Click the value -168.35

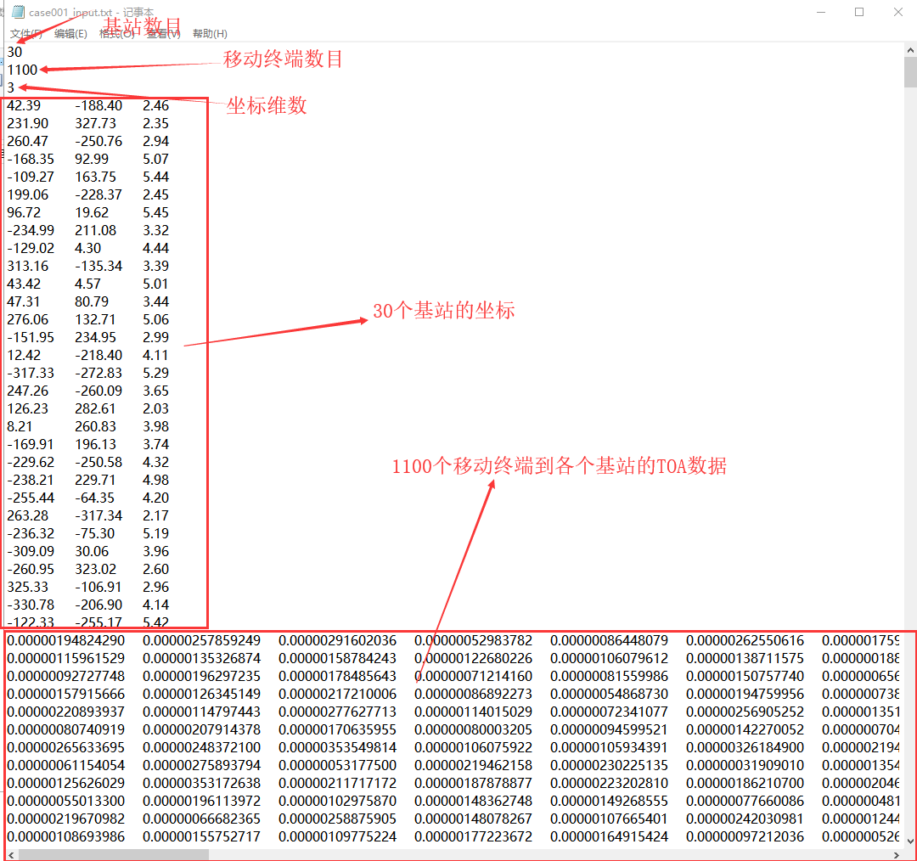point(31,159)
